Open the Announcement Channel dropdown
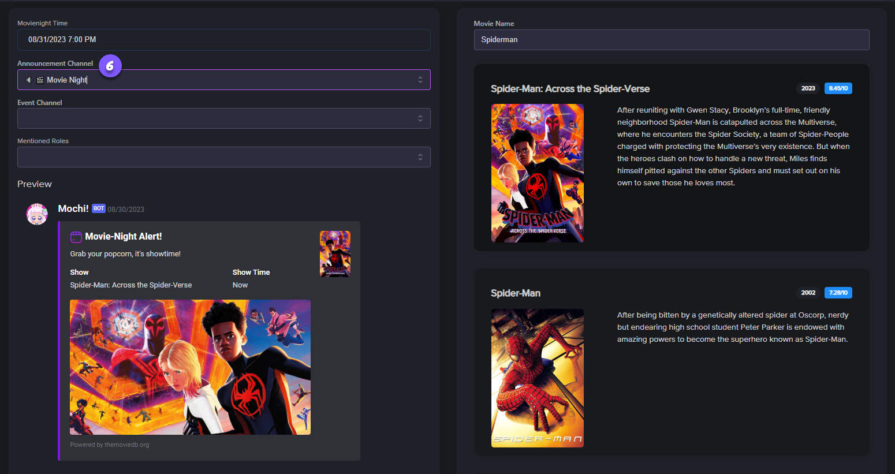The width and height of the screenshot is (895, 474). 420,80
